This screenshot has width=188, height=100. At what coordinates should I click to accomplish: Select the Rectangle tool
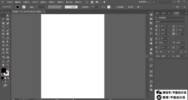coord(3,30)
